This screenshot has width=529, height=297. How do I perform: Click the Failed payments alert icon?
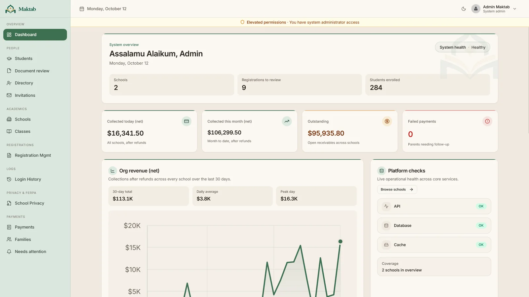coord(487,121)
